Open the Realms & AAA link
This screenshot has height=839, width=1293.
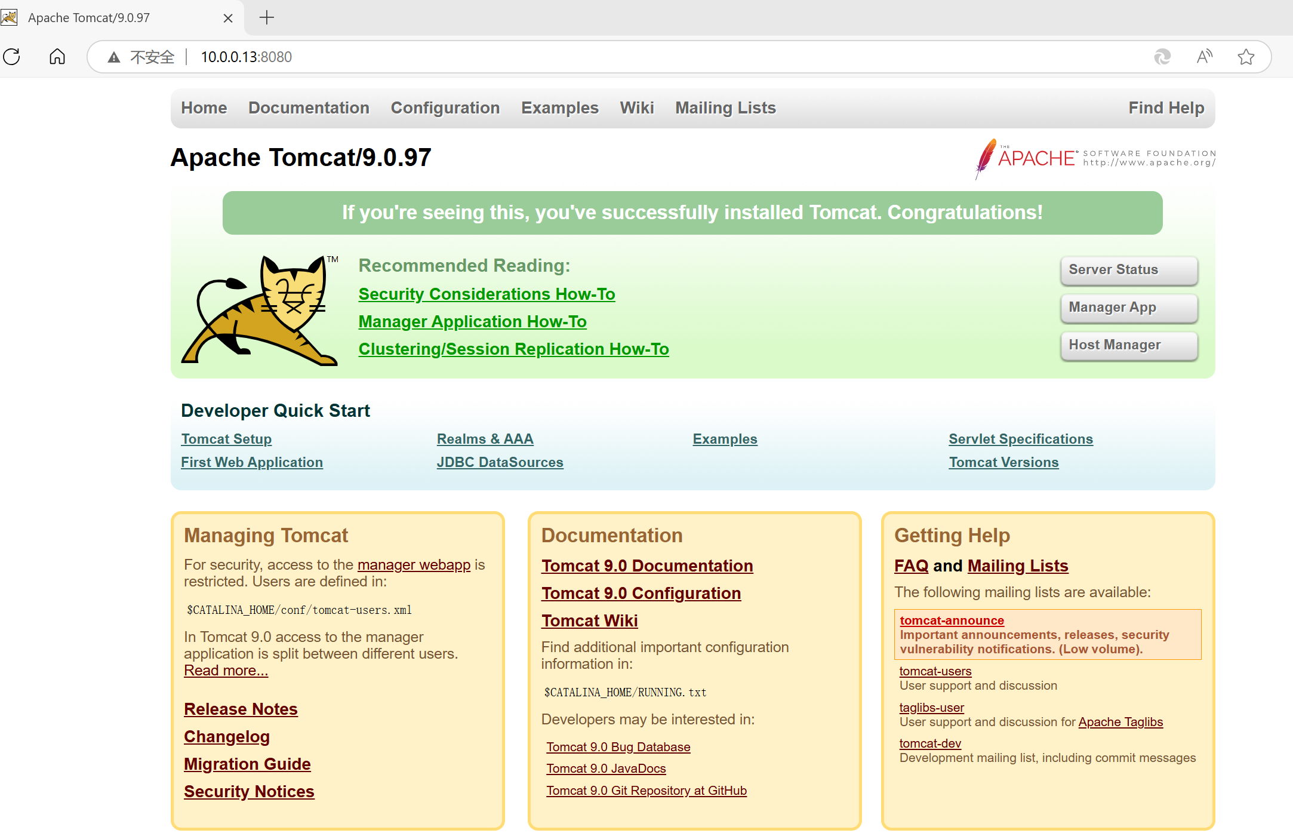click(485, 439)
